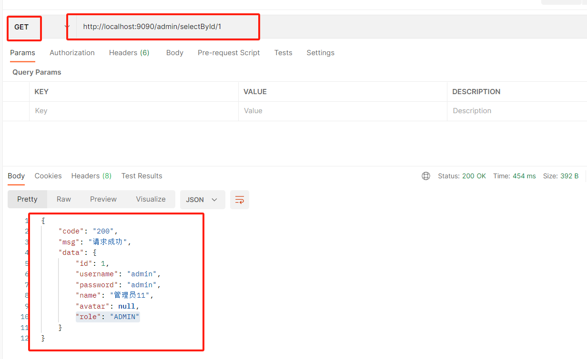
Task: Click the "name" response line
Action: point(115,295)
